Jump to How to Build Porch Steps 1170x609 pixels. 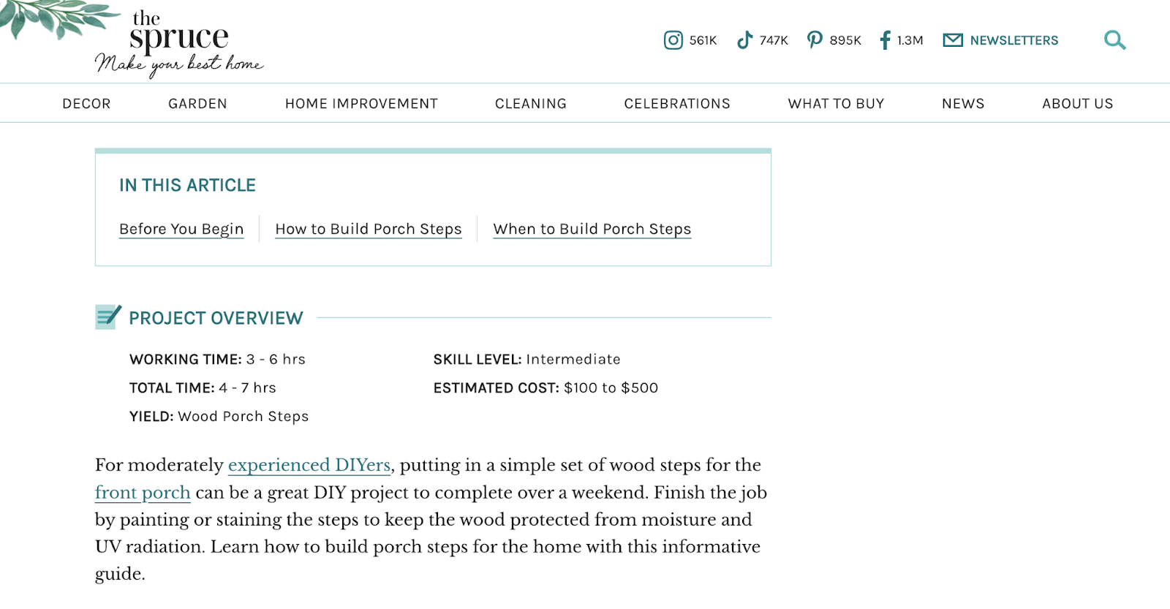tap(369, 229)
